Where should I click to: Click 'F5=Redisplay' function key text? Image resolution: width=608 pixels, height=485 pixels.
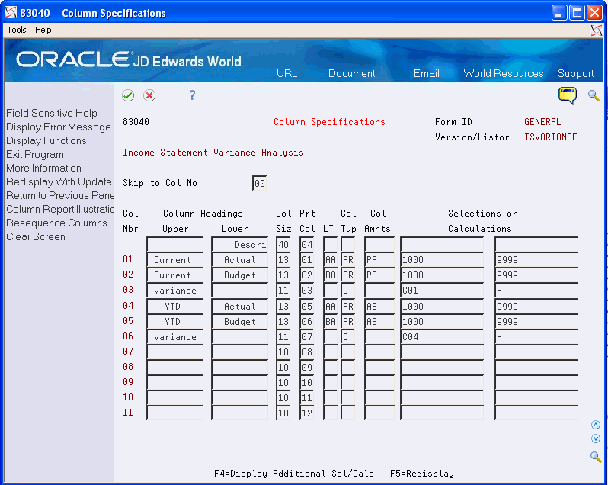422,474
